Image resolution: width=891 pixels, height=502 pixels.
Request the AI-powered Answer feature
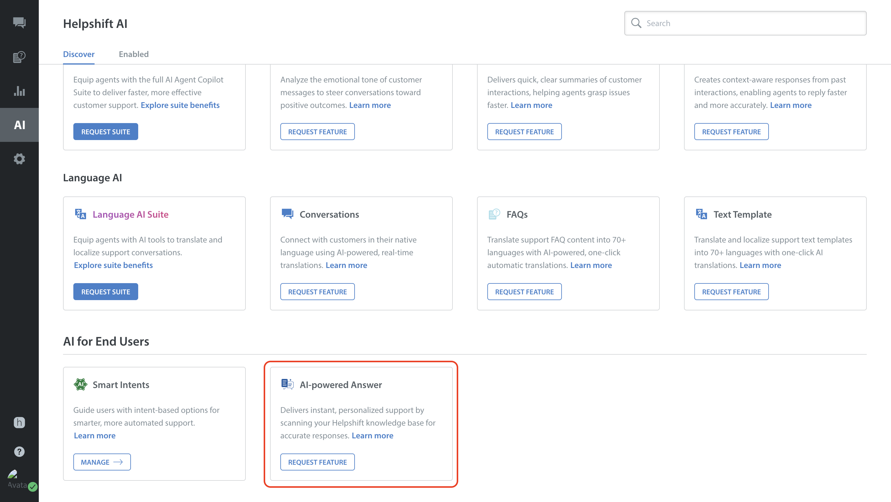(317, 462)
